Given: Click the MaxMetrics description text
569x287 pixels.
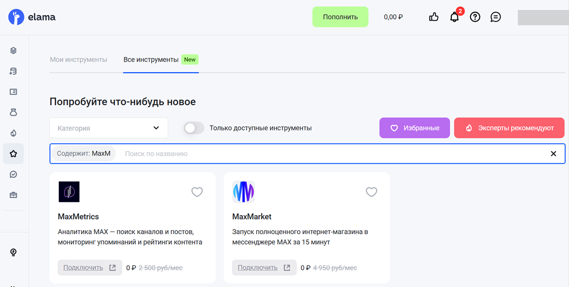Looking at the screenshot, I should click(x=130, y=237).
